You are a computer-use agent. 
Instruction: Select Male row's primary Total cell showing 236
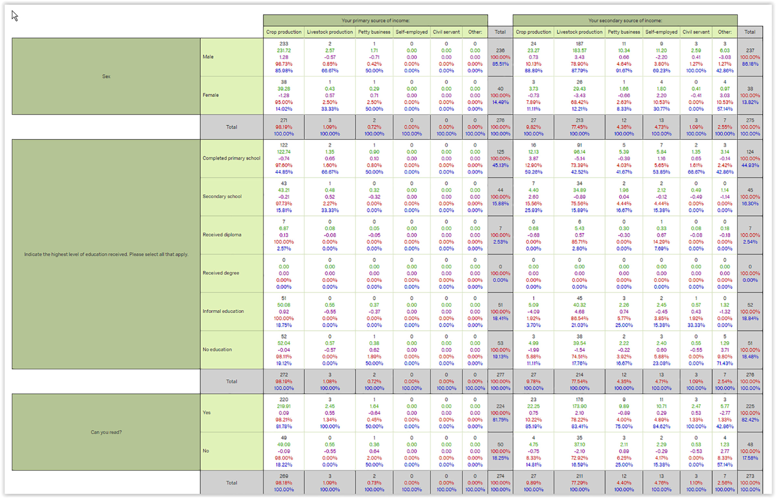click(x=500, y=57)
